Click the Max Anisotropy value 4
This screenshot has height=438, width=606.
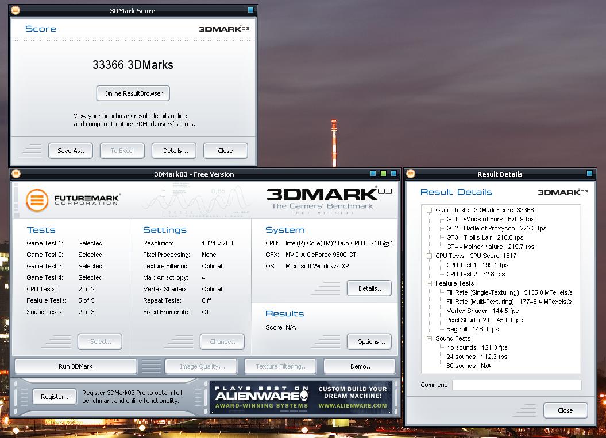click(x=203, y=277)
